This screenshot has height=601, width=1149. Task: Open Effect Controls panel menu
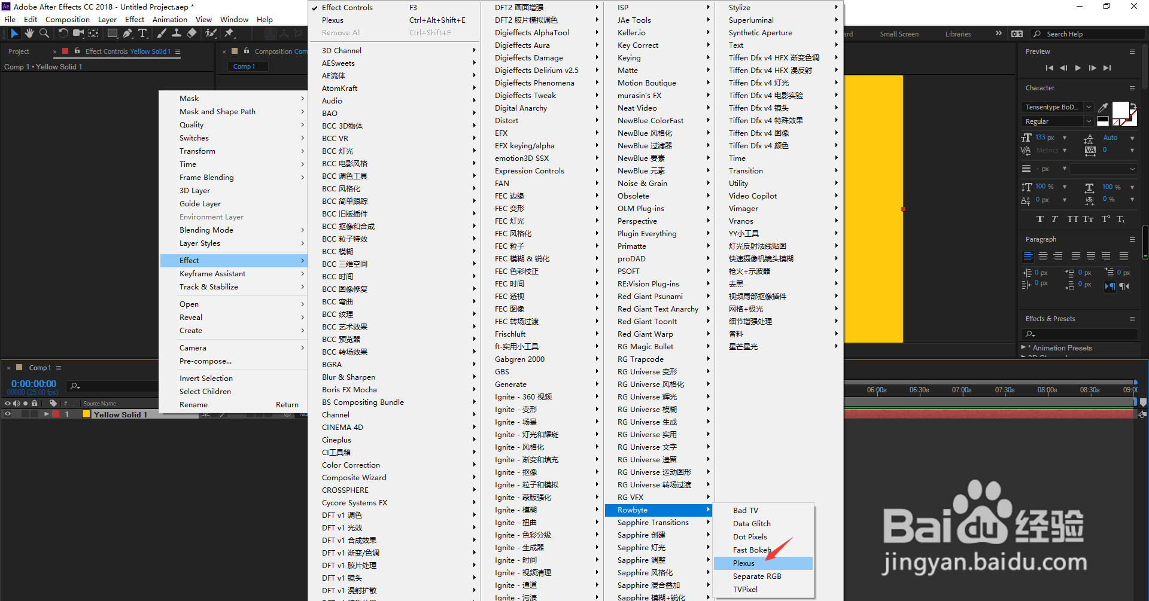[x=178, y=51]
